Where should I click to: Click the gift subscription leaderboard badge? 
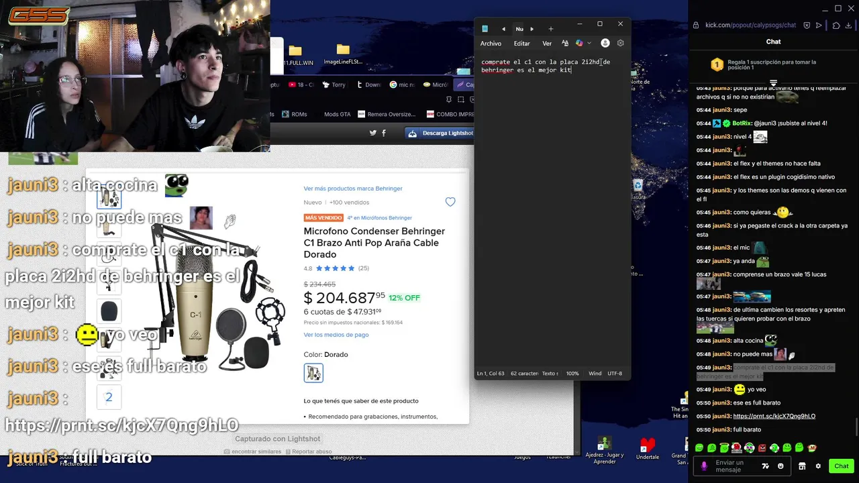[x=717, y=65]
